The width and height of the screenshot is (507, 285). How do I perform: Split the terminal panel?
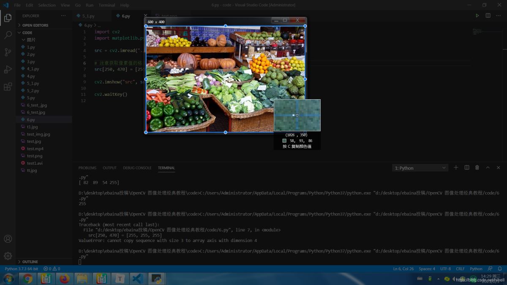(467, 168)
